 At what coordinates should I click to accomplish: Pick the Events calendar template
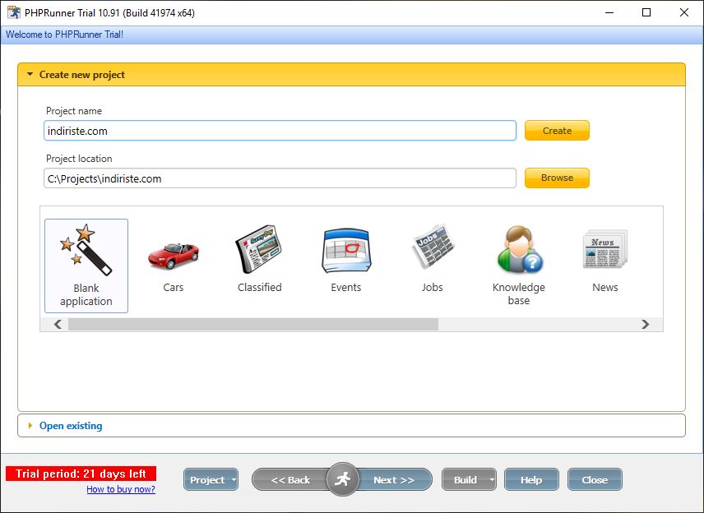[x=345, y=251]
